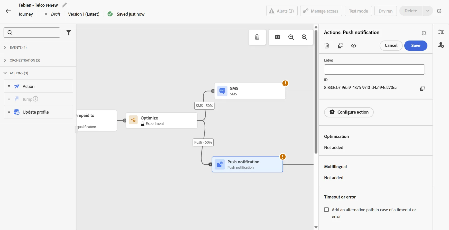
Task: Click the canvas trash delete icon
Action: click(257, 37)
